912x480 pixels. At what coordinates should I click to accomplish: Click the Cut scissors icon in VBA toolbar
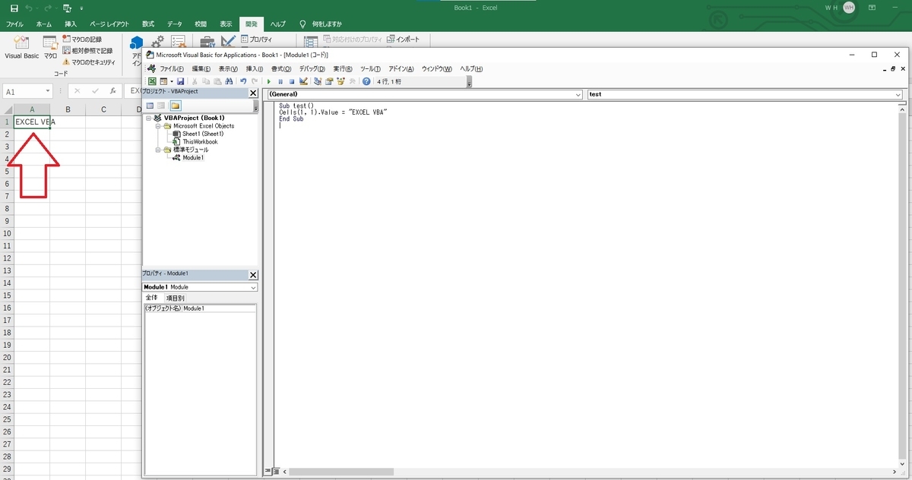click(195, 81)
